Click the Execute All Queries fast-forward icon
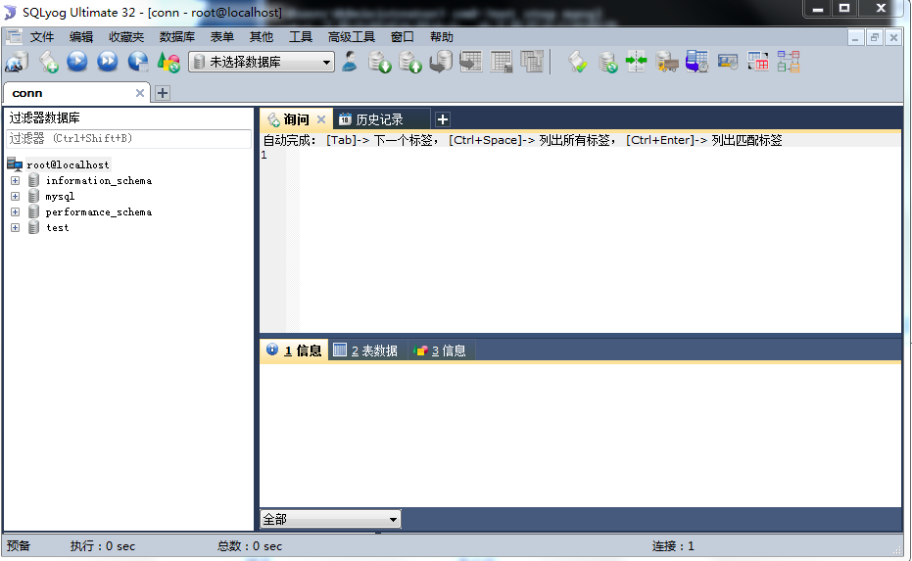Screen dimensions: 912x561 [x=107, y=62]
